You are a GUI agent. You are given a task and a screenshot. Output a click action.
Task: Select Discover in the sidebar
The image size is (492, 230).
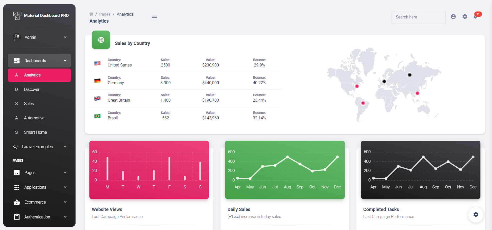[x=32, y=89]
